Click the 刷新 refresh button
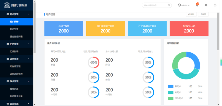The width and height of the screenshot is (222, 106). (x=191, y=14)
